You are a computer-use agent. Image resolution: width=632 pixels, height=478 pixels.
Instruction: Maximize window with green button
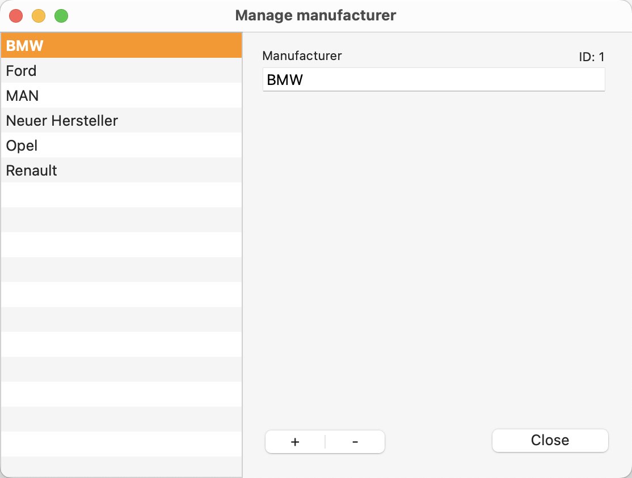[61, 16]
